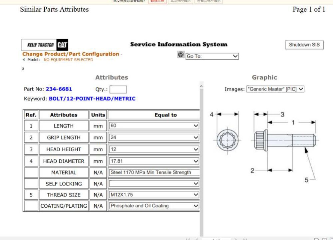Click Ref. number 5 cell for thread size
This screenshot has width=333, height=240.
point(31,195)
